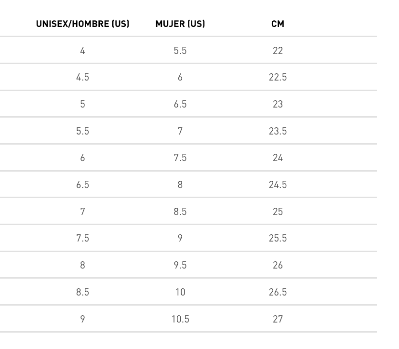Pick the 24.5 cm cell
The width and height of the screenshot is (399, 349).
(278, 185)
